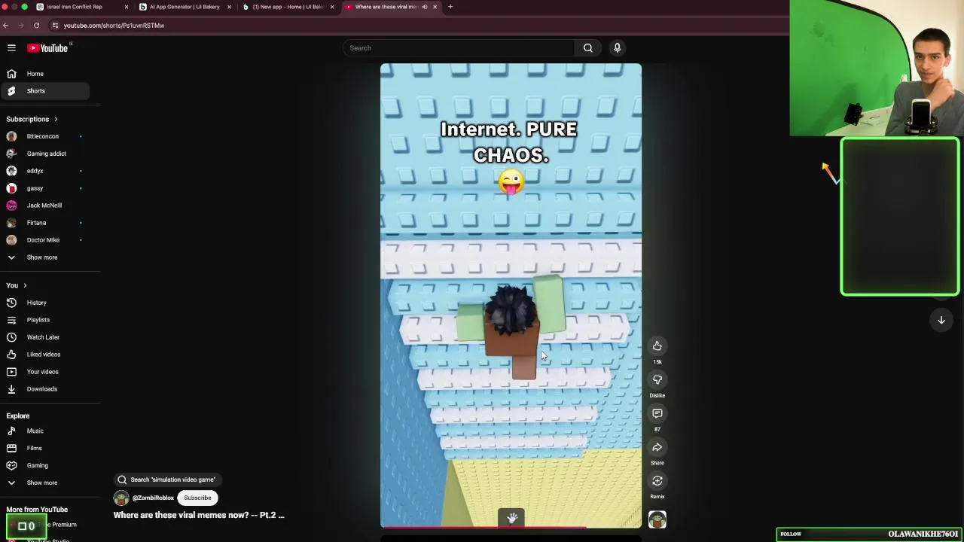View site information icon in address bar
This screenshot has width=964, height=542.
coord(55,26)
